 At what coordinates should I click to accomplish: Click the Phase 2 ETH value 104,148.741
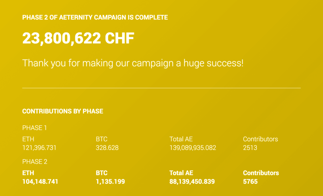[40, 181]
